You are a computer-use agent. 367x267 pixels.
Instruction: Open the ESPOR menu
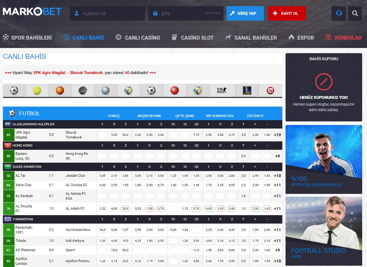pyautogui.click(x=301, y=37)
